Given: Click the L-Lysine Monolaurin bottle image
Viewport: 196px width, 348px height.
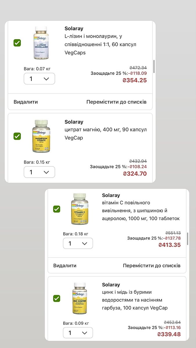Looking at the screenshot, I should tap(41, 43).
